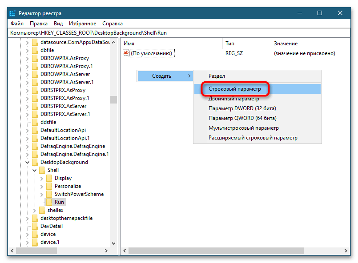
Task: Collapse the Shell tree node
Action: 34,170
